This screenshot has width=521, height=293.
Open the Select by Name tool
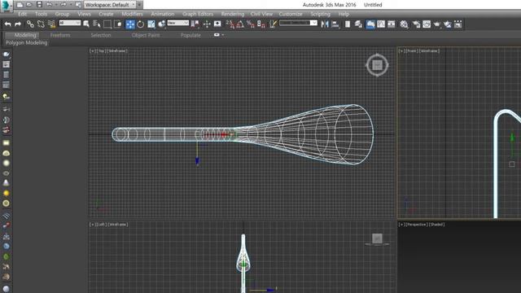pyautogui.click(x=97, y=24)
